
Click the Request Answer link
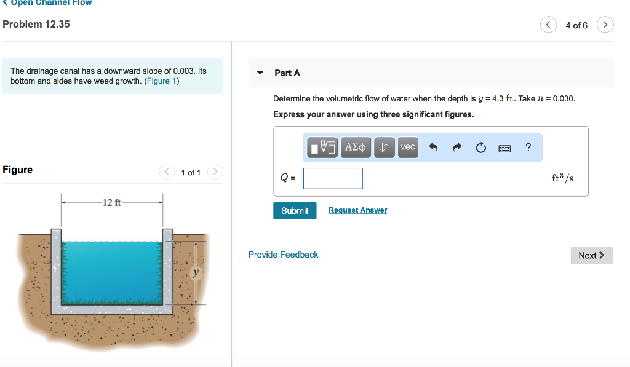tap(357, 210)
